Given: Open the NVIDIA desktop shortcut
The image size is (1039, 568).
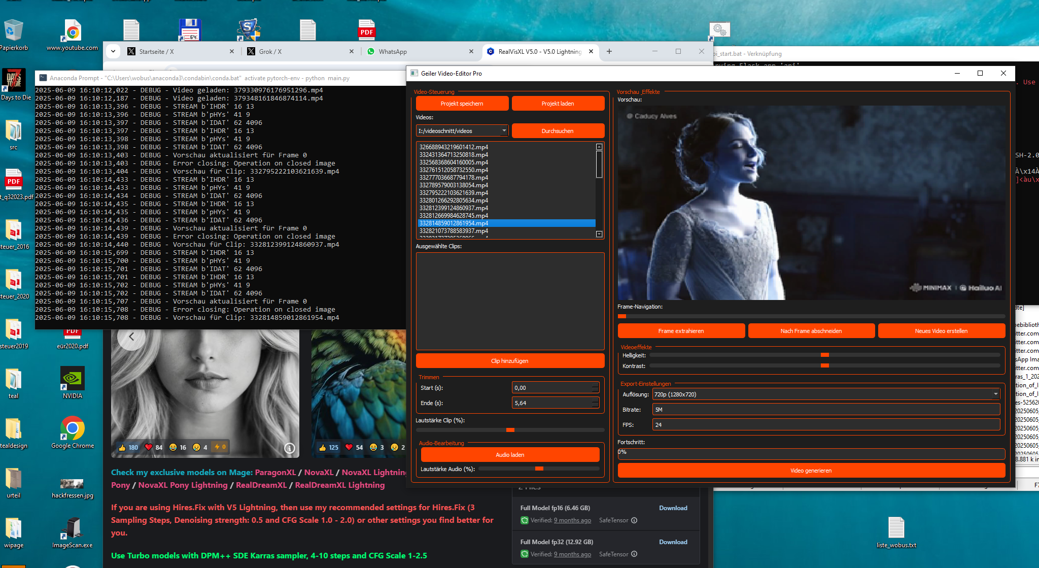Looking at the screenshot, I should (x=73, y=379).
